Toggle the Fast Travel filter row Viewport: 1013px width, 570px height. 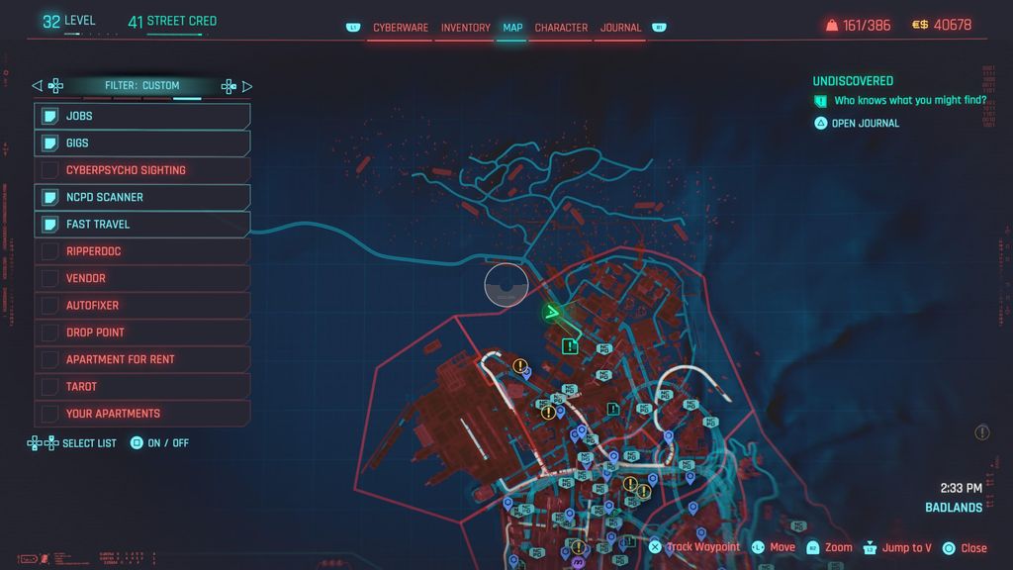pos(142,225)
